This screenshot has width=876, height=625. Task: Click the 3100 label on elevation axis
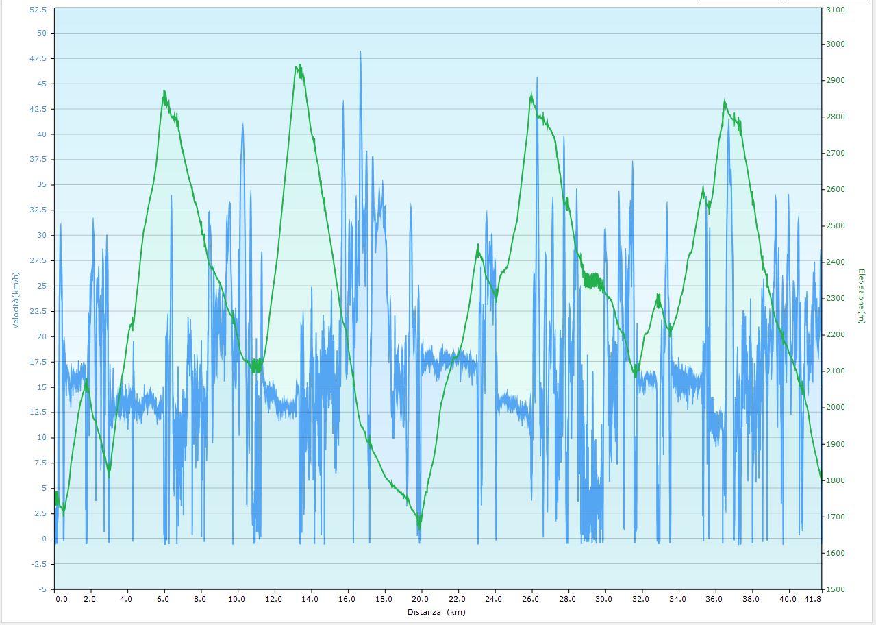[836, 10]
